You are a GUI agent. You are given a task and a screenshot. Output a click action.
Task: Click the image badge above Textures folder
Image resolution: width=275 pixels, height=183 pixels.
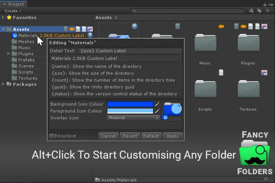[x=264, y=72]
